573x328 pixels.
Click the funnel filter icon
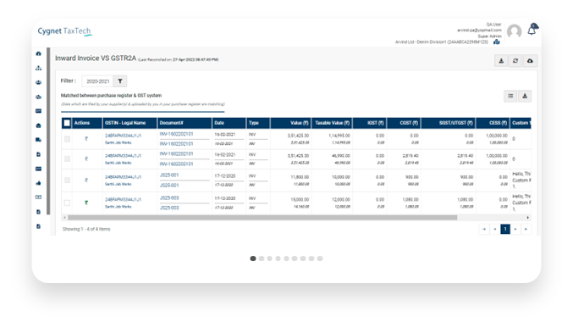click(x=120, y=81)
